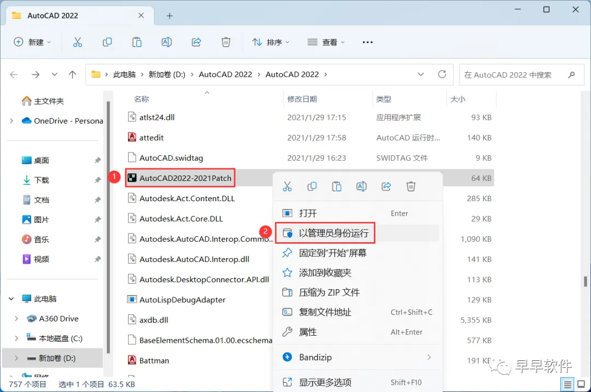Viewport: 591px width, 392px height.
Task: Click the Battman file icon
Action: [x=132, y=360]
